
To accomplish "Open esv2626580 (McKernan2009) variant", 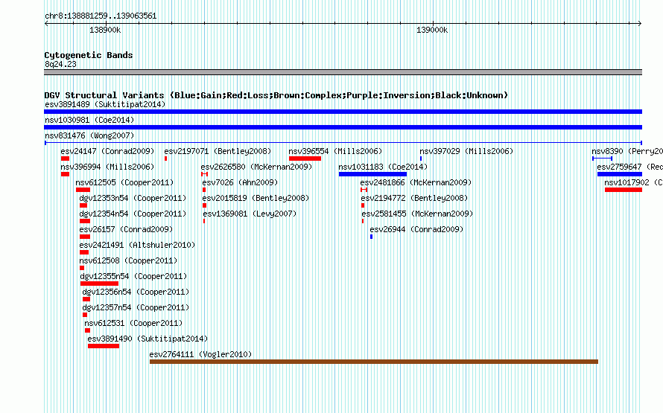I will coord(256,167).
